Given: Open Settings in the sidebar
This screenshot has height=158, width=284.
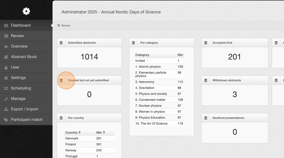Looking at the screenshot, I should coord(26,78).
